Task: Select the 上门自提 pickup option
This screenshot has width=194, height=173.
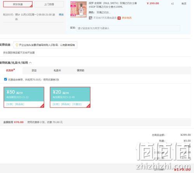Action: coord(49,4)
